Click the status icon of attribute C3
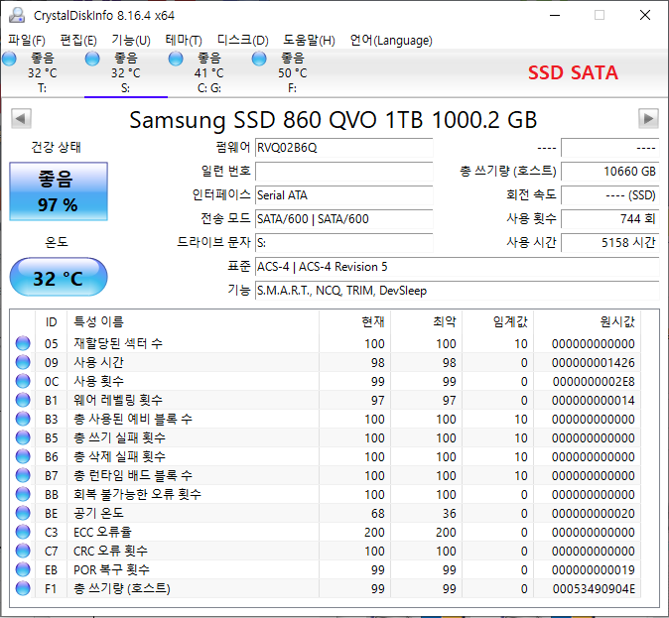The image size is (669, 618). tap(23, 532)
